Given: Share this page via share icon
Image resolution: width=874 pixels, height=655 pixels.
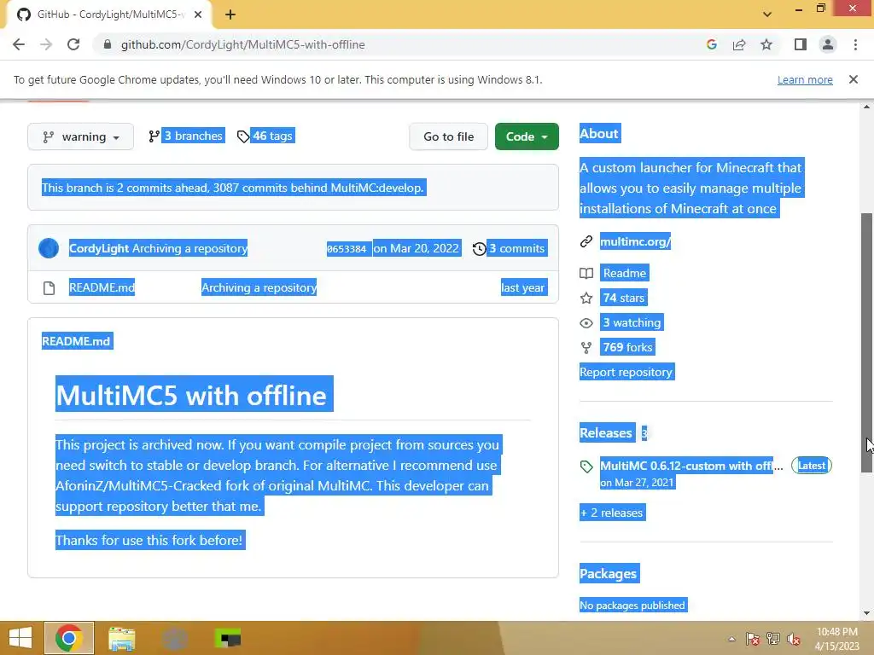Looking at the screenshot, I should coord(739,44).
